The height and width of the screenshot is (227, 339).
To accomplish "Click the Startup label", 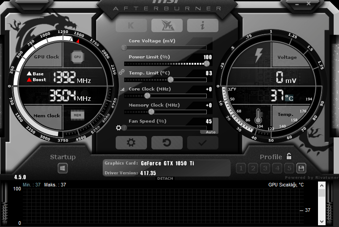I will (x=63, y=157).
